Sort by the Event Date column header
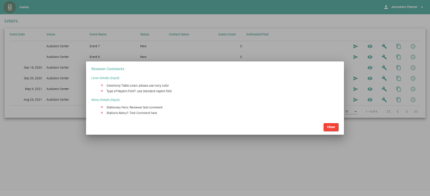This screenshot has width=430, height=196. [x=17, y=35]
